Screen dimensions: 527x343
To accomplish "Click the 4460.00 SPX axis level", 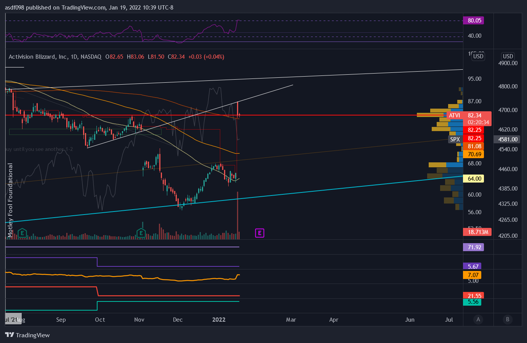I will coord(508,169).
